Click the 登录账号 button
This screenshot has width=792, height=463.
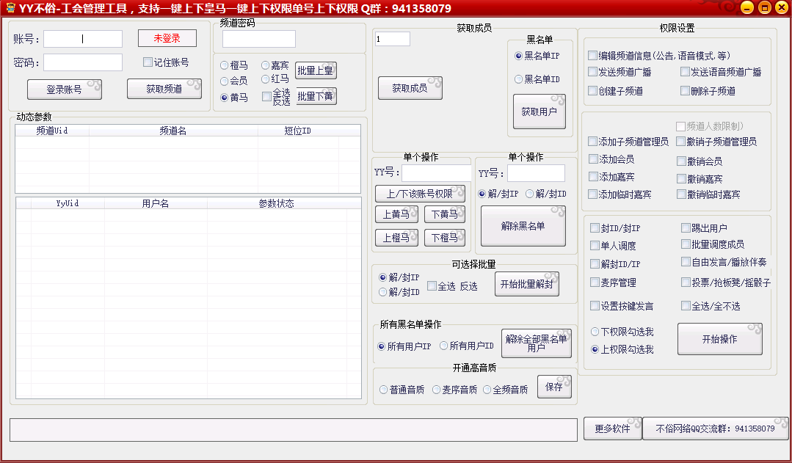tap(64, 90)
